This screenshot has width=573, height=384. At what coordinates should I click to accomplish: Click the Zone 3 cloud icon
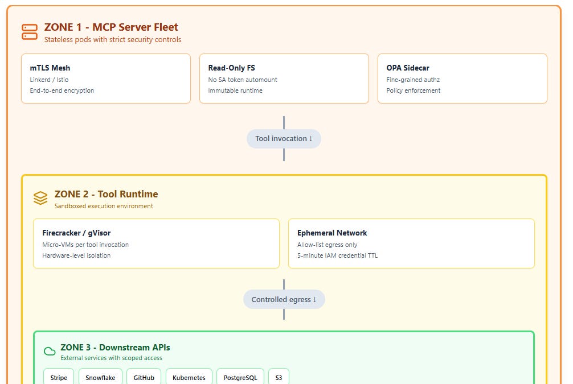(x=50, y=351)
